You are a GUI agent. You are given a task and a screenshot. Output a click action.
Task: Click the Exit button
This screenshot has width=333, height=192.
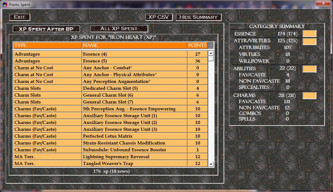pos(20,17)
